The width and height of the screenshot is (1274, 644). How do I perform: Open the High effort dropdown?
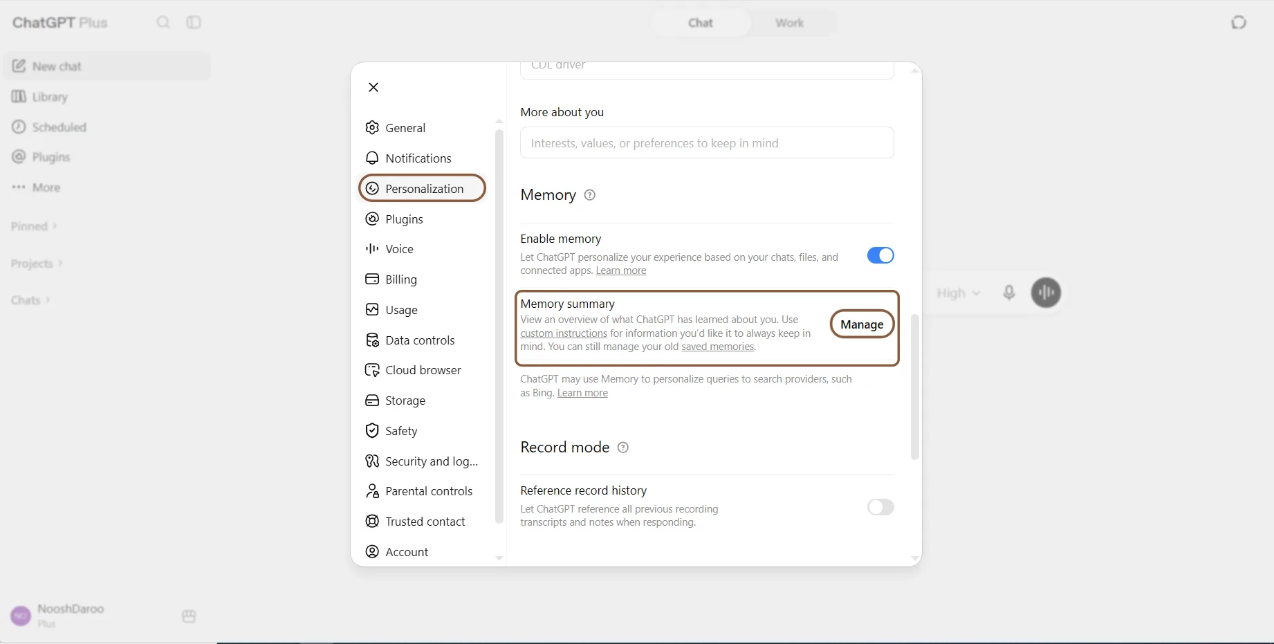coord(958,293)
